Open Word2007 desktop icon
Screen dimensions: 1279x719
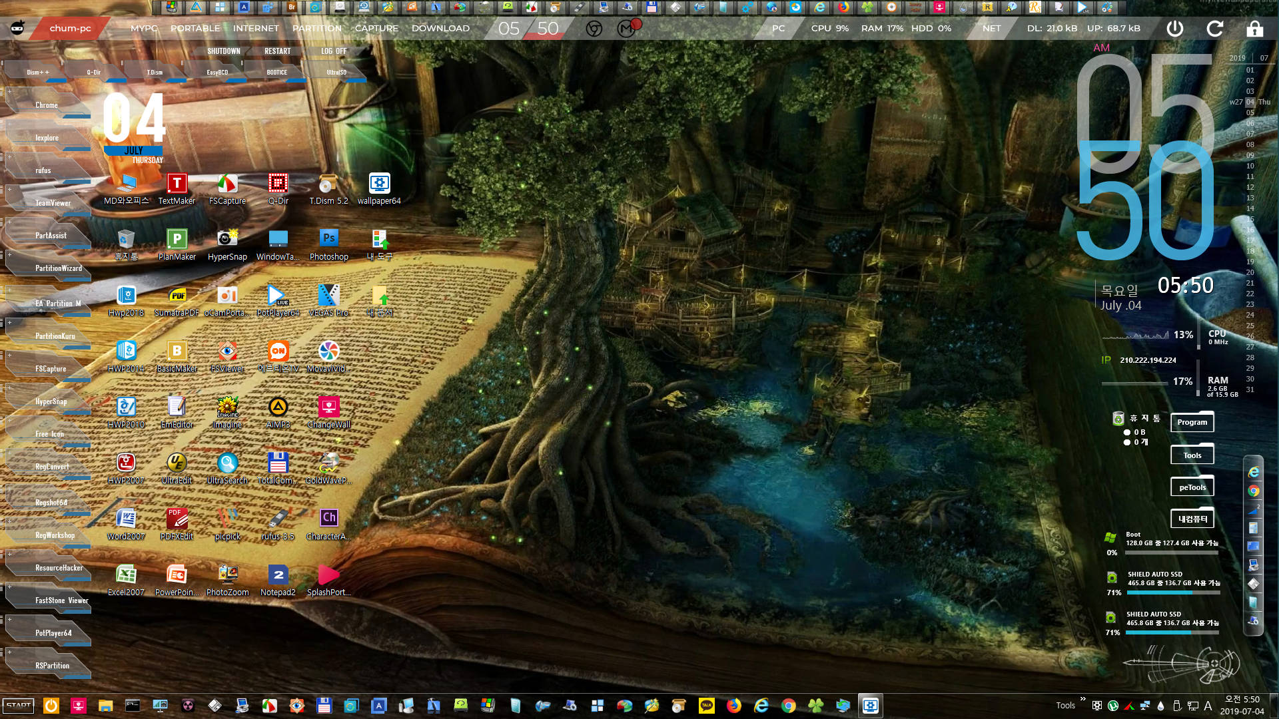[x=126, y=525]
